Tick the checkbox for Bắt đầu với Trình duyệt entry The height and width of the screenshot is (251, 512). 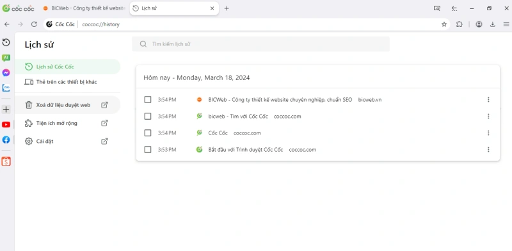tap(148, 149)
